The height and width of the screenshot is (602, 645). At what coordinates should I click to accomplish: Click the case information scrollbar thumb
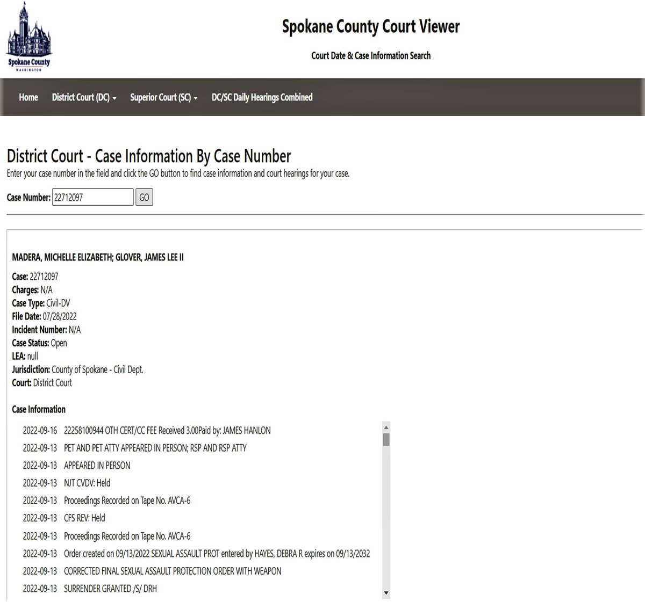tap(386, 439)
